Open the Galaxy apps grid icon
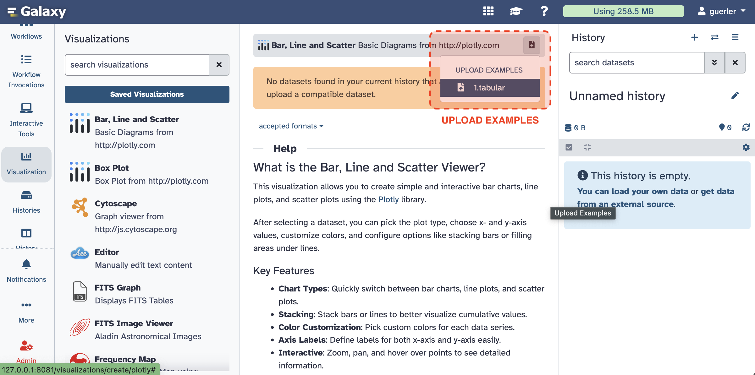 (488, 11)
